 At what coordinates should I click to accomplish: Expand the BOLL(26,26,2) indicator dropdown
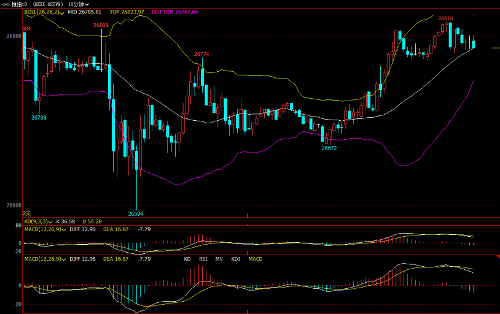[63, 12]
